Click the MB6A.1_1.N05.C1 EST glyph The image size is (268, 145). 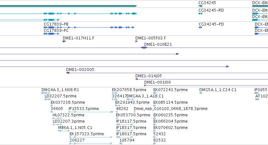[x=64, y=131]
